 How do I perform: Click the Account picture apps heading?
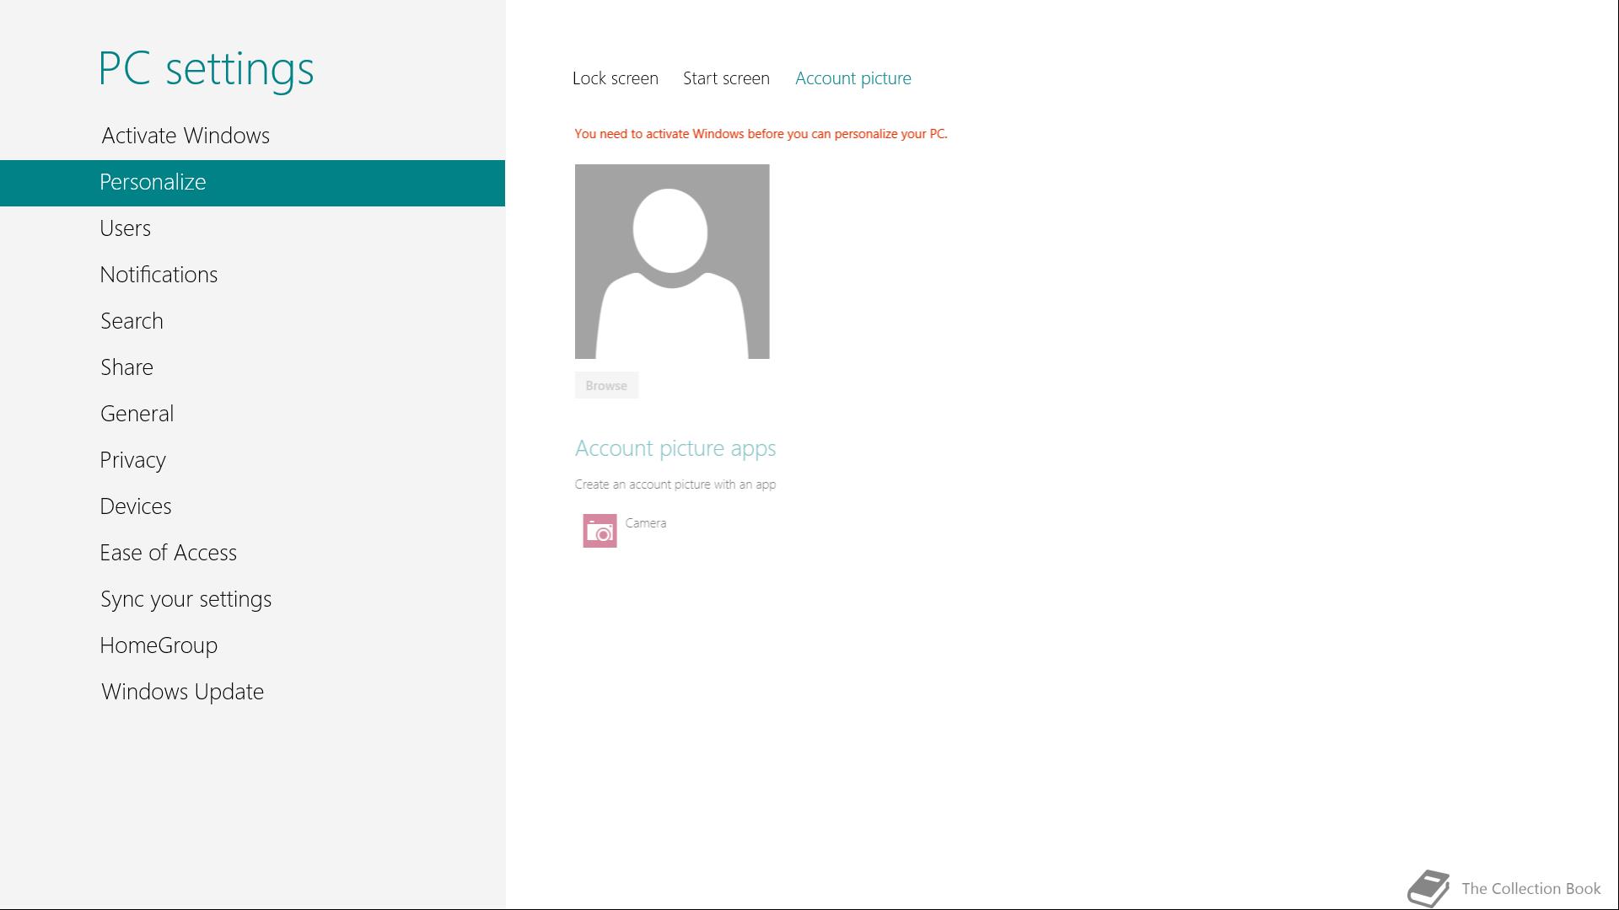tap(675, 449)
